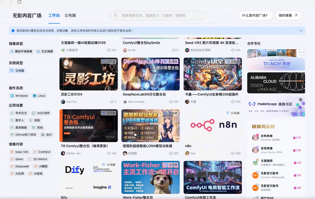Click the Deepseek icon in 镜像内容 filters
This screenshot has height=199, width=315.
click(x=12, y=167)
